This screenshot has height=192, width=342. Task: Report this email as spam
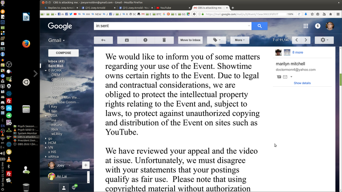click(145, 40)
